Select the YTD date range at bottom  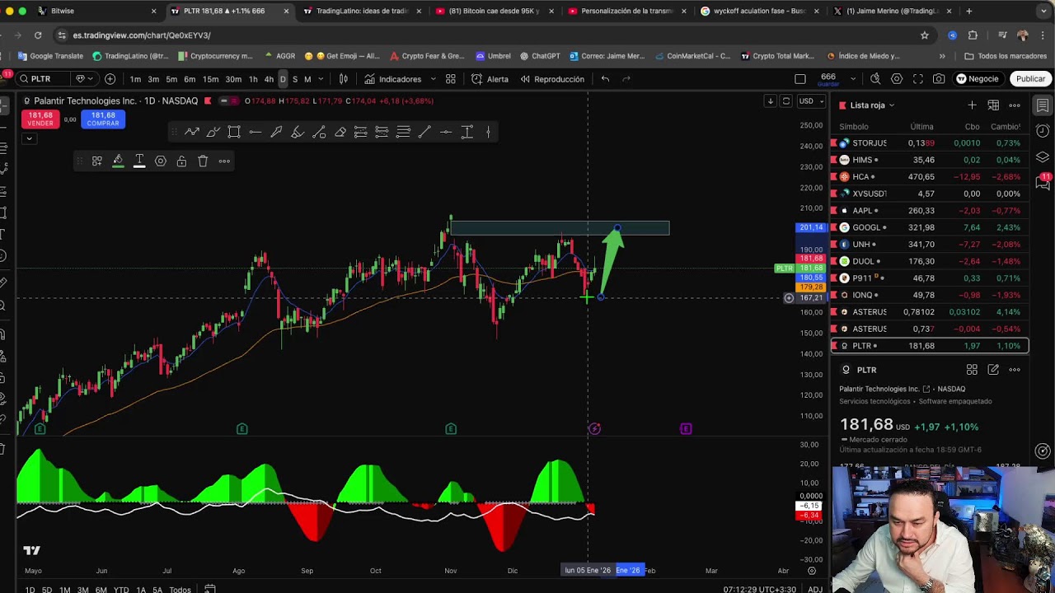click(121, 589)
